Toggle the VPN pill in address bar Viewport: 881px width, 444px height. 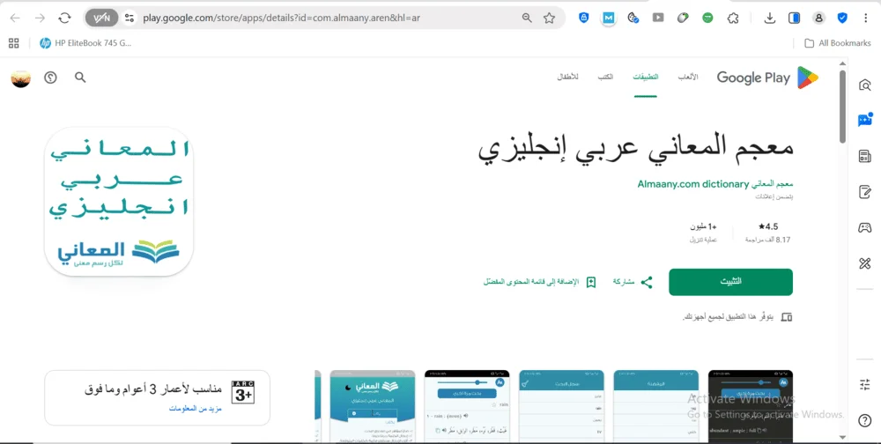101,18
